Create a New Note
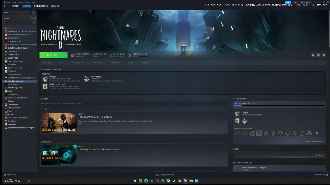 tap(319, 155)
